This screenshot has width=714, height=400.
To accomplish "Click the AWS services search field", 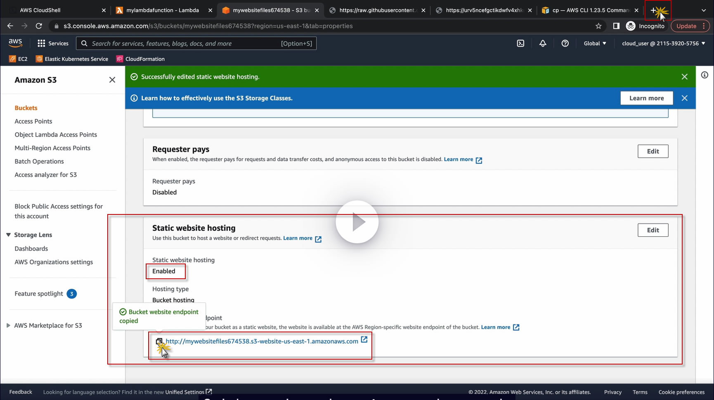I will (x=196, y=43).
